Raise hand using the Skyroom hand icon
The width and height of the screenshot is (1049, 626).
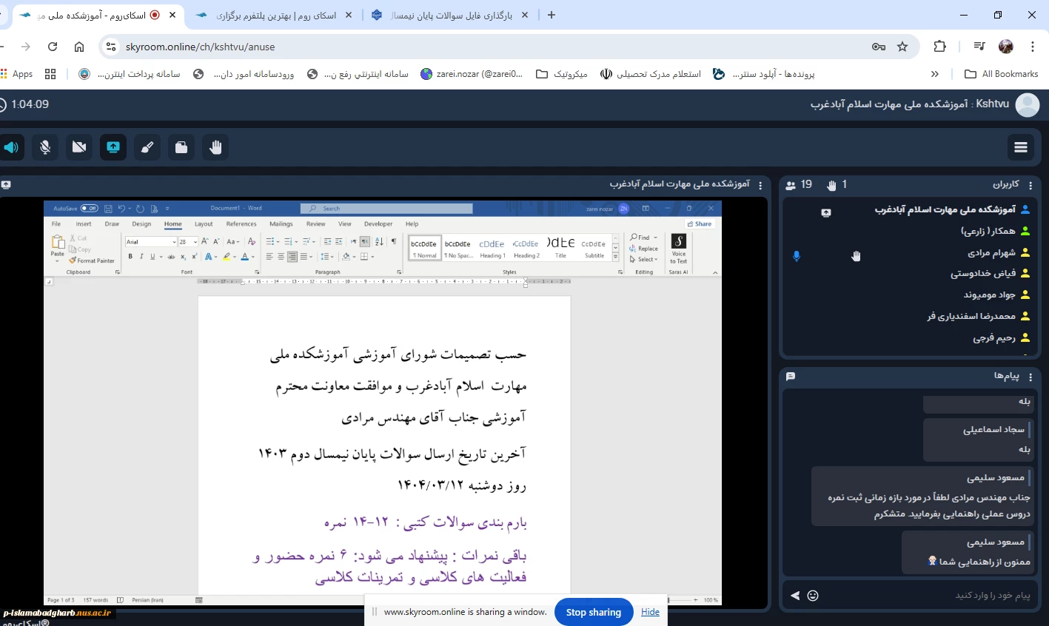[x=215, y=147]
